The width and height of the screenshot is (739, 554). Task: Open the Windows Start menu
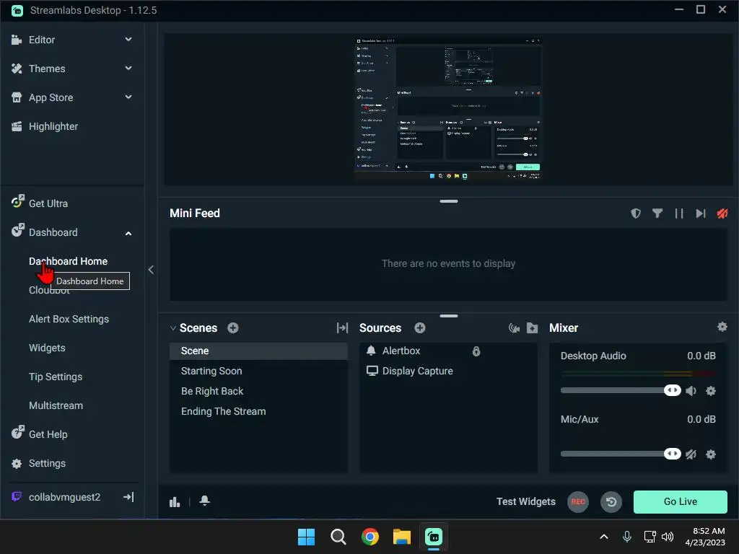(x=306, y=537)
